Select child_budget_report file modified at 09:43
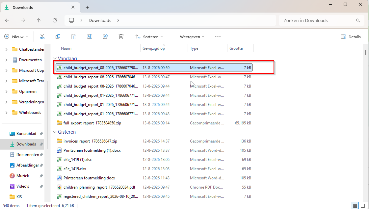The width and height of the screenshot is (369, 209). tap(154, 114)
